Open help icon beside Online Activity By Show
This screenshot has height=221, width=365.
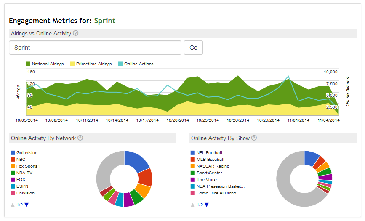pyautogui.click(x=254, y=138)
